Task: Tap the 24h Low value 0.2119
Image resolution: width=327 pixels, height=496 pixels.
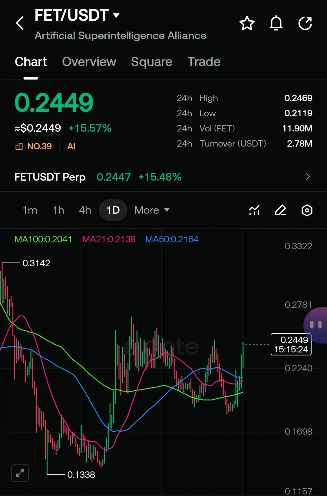Action: coord(298,113)
